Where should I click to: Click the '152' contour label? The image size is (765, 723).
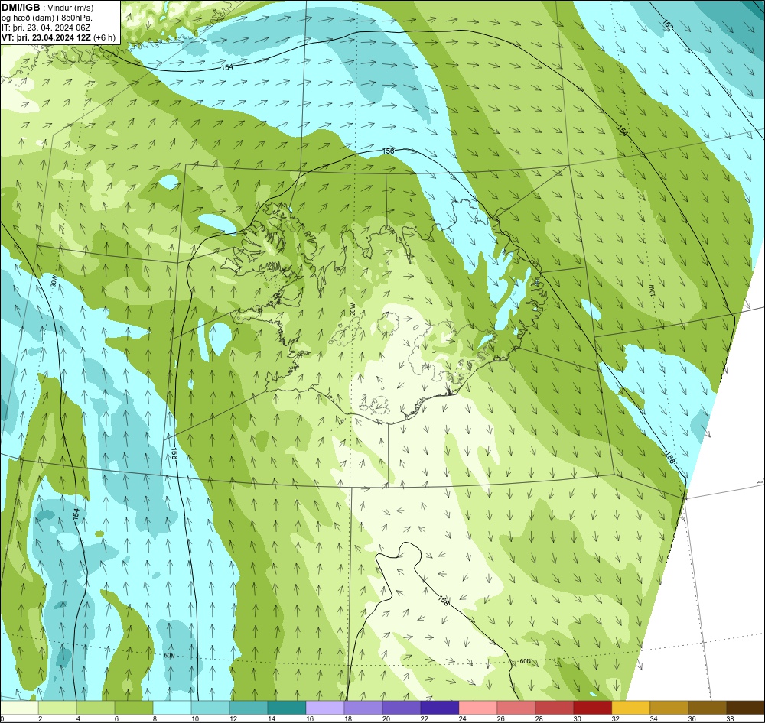click(x=667, y=25)
